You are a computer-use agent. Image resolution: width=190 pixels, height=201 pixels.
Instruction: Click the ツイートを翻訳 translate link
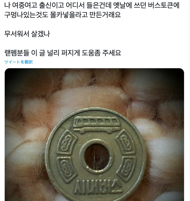[19, 62]
